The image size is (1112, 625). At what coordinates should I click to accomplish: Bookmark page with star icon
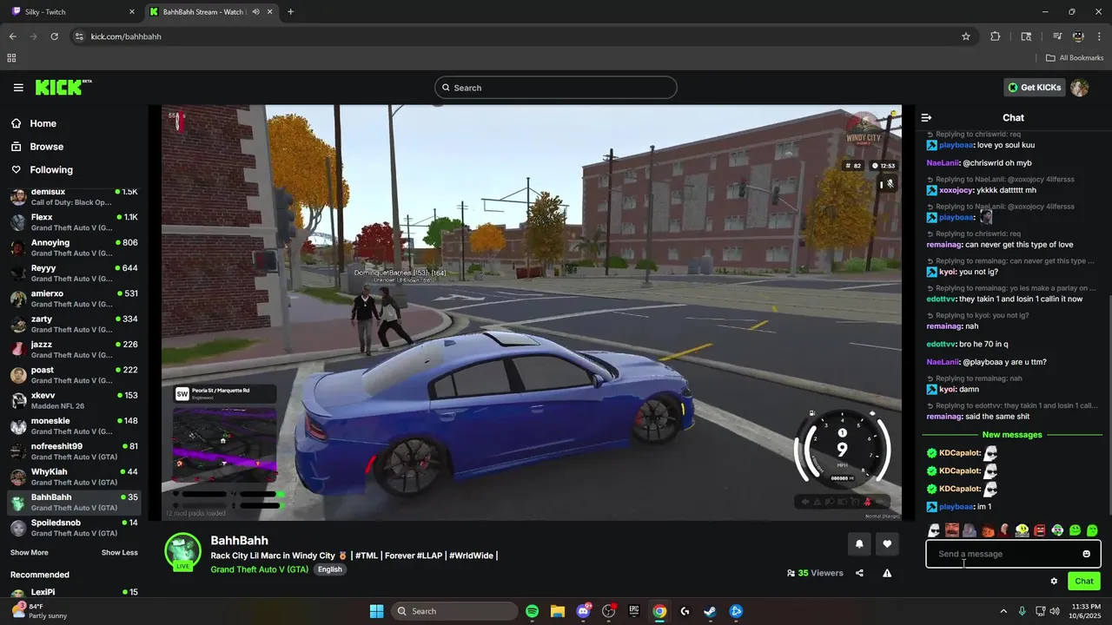[965, 36]
